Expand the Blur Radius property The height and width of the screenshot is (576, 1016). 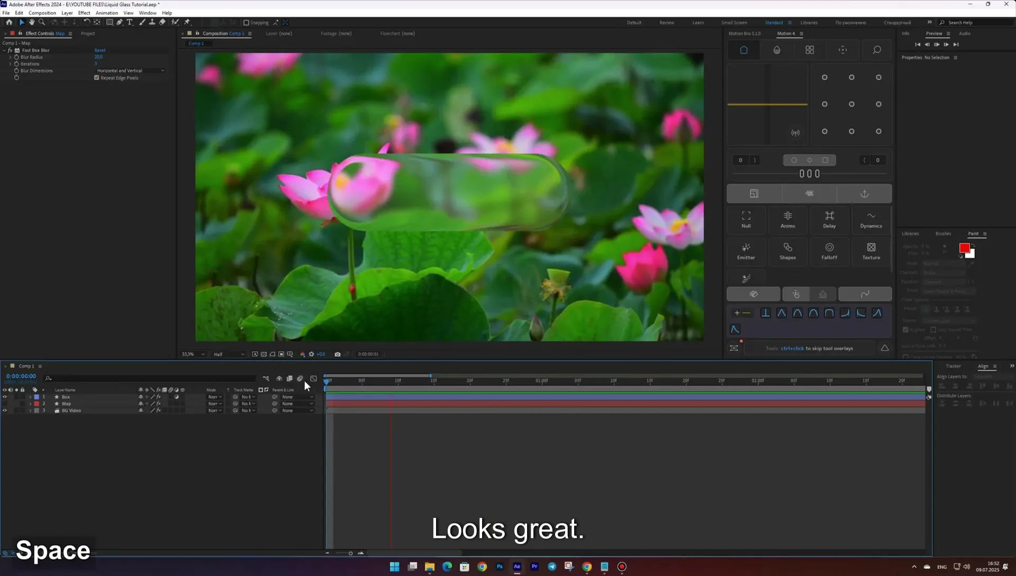10,57
